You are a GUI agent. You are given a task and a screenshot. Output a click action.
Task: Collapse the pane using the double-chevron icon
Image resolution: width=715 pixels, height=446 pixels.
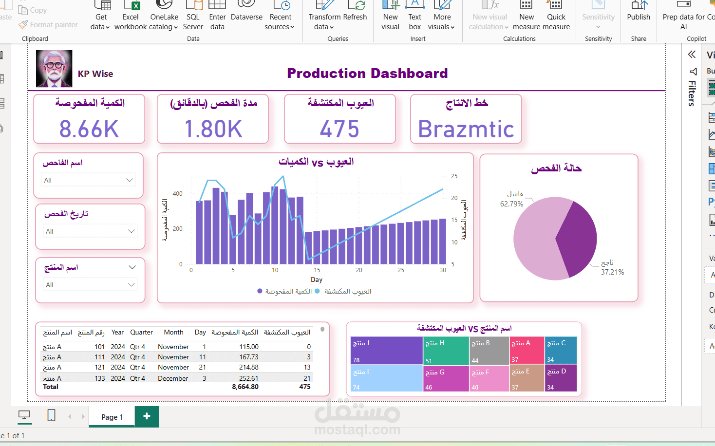(692, 54)
